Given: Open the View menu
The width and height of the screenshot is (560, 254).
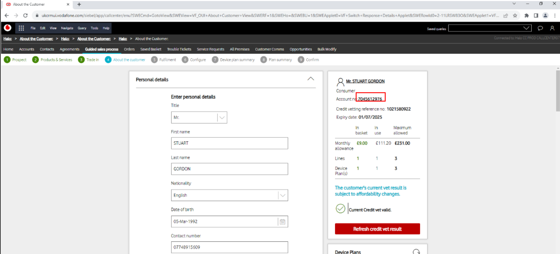Looking at the screenshot, I should (53, 28).
